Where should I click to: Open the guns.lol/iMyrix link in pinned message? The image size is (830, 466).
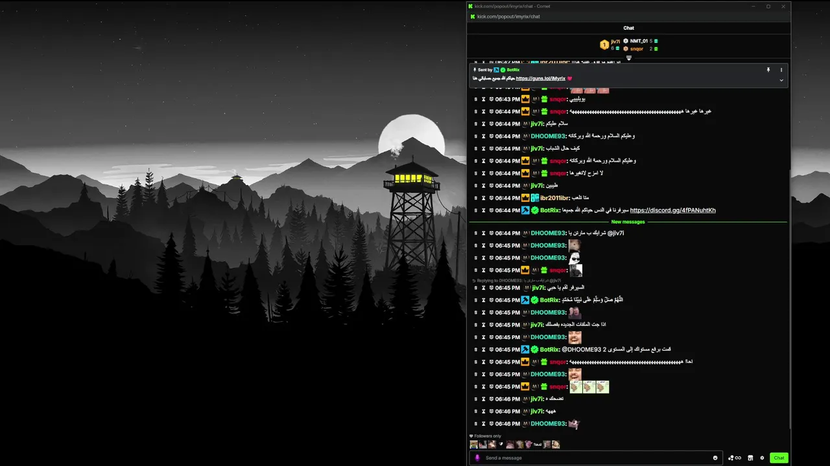coord(541,78)
